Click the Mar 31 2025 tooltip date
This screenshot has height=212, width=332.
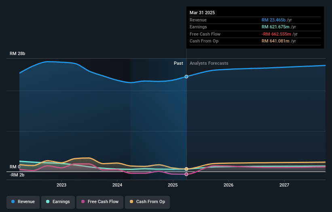pos(202,13)
